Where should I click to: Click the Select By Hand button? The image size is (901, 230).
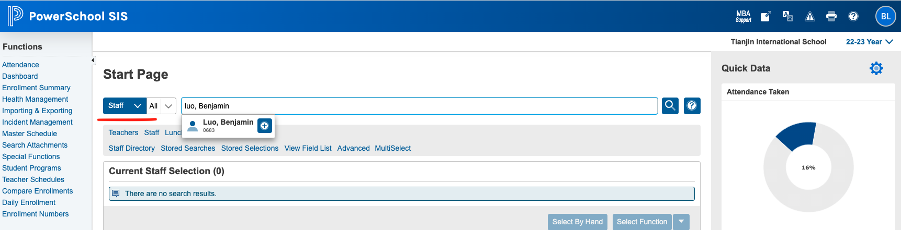(577, 222)
